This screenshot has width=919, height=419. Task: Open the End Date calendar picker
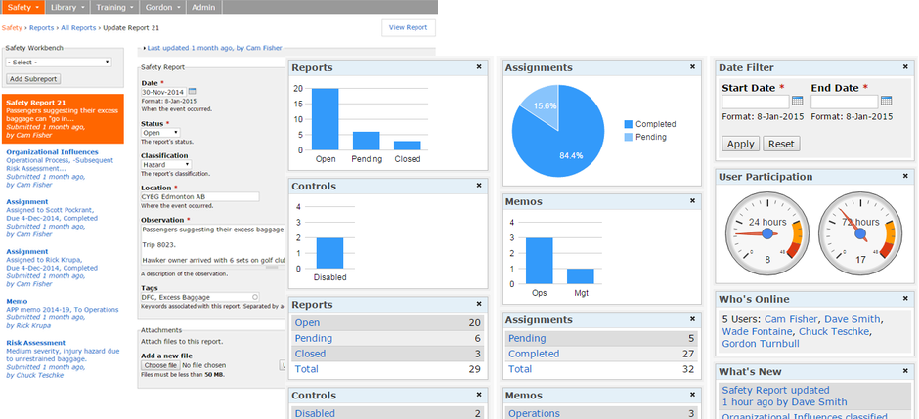click(x=886, y=101)
